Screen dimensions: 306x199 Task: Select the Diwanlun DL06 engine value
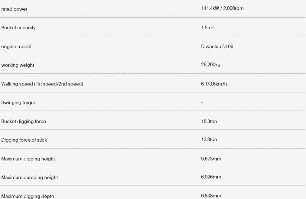(x=217, y=46)
